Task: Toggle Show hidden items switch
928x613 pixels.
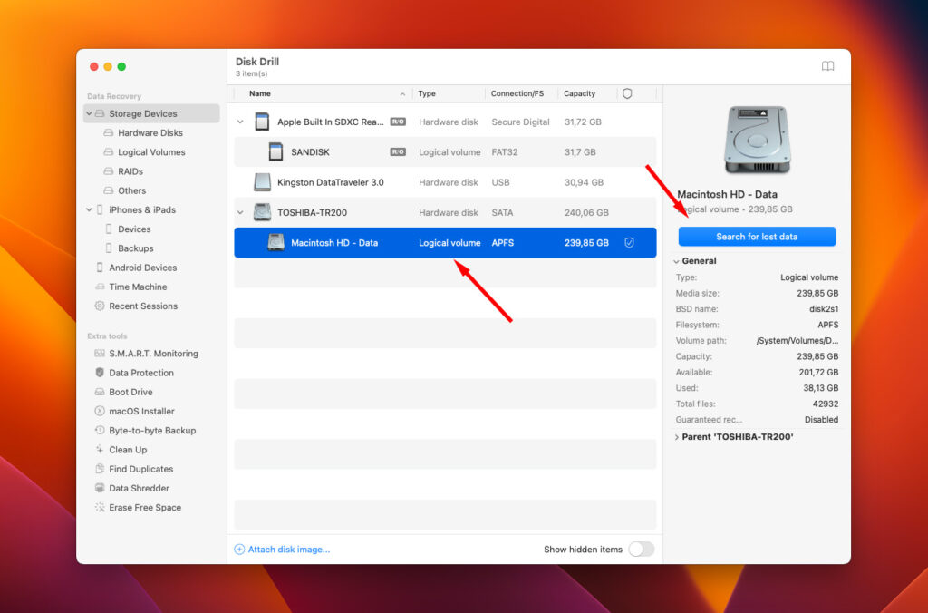Action: coord(641,550)
